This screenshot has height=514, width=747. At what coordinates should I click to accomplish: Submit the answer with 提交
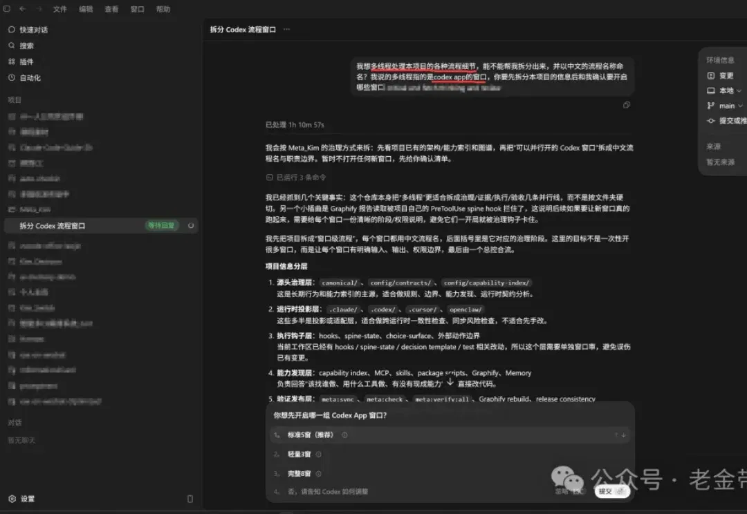click(612, 491)
